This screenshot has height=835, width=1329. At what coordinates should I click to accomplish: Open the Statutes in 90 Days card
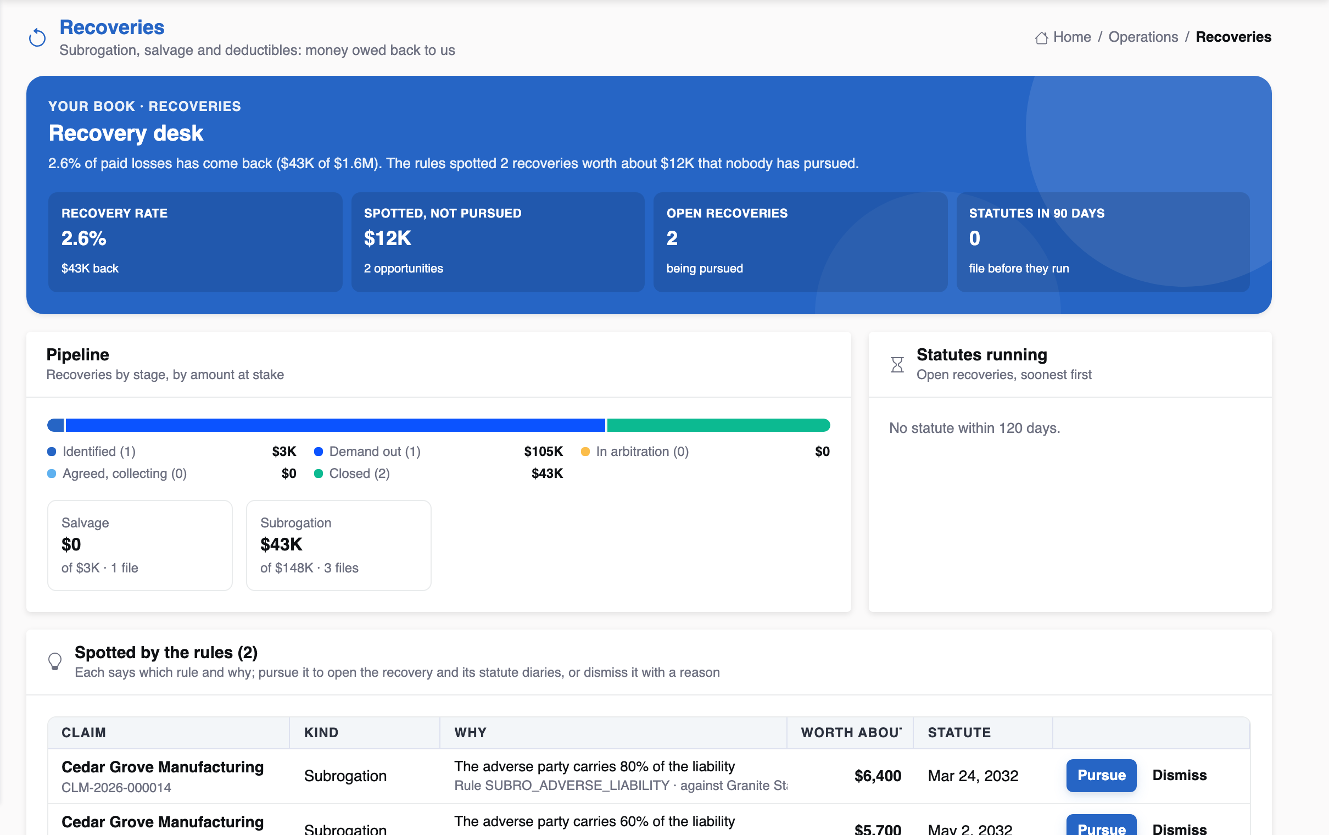click(1102, 242)
